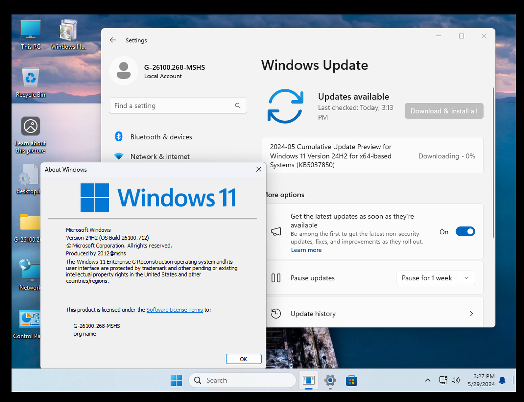
Task: Click the About Windows taskbar icon
Action: pyautogui.click(x=308, y=380)
